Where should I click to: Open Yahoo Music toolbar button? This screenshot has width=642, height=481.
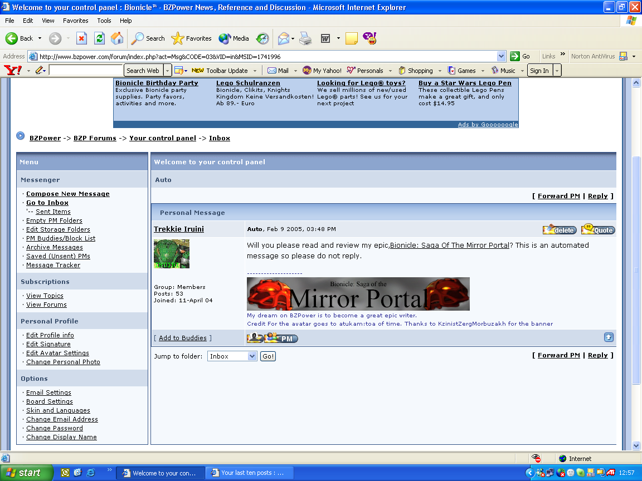tap(503, 70)
